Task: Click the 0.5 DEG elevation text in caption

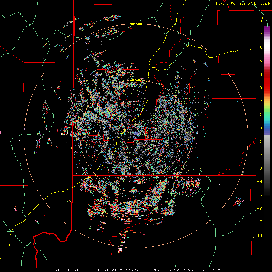Action: (151, 270)
